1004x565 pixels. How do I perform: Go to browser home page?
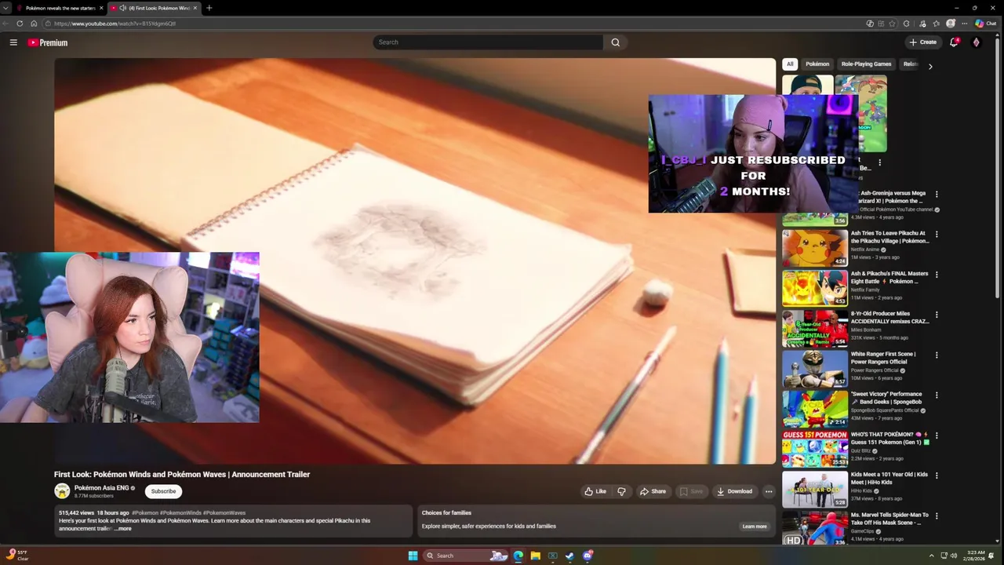[34, 24]
